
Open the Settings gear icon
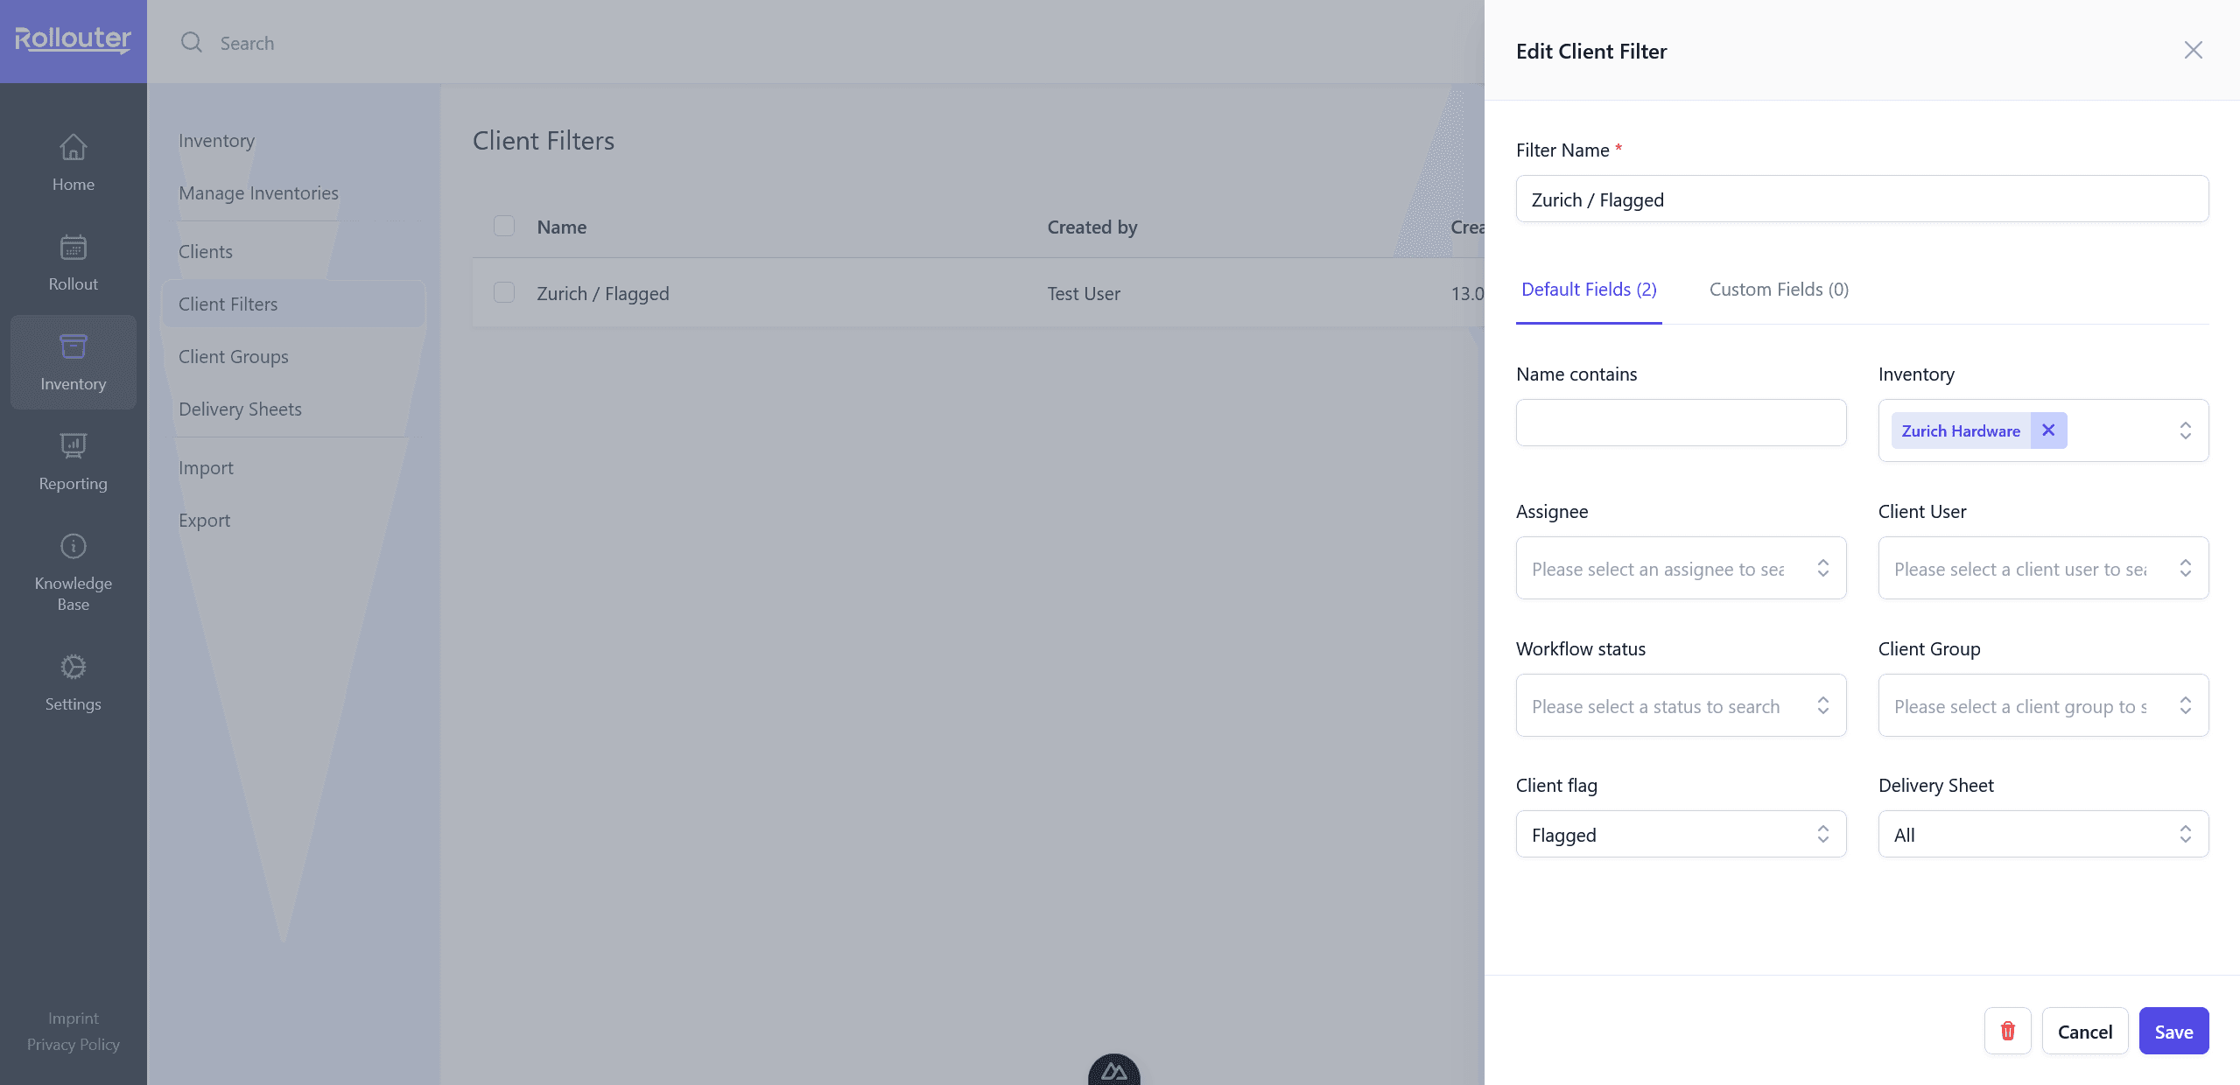74,667
